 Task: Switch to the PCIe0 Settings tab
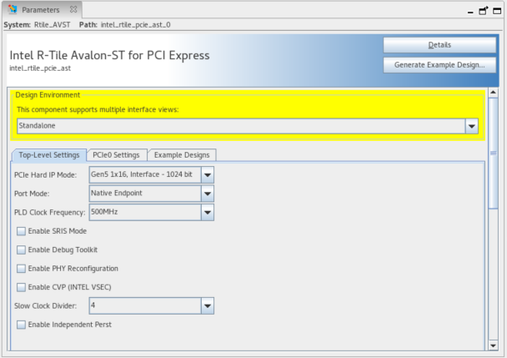coord(116,154)
